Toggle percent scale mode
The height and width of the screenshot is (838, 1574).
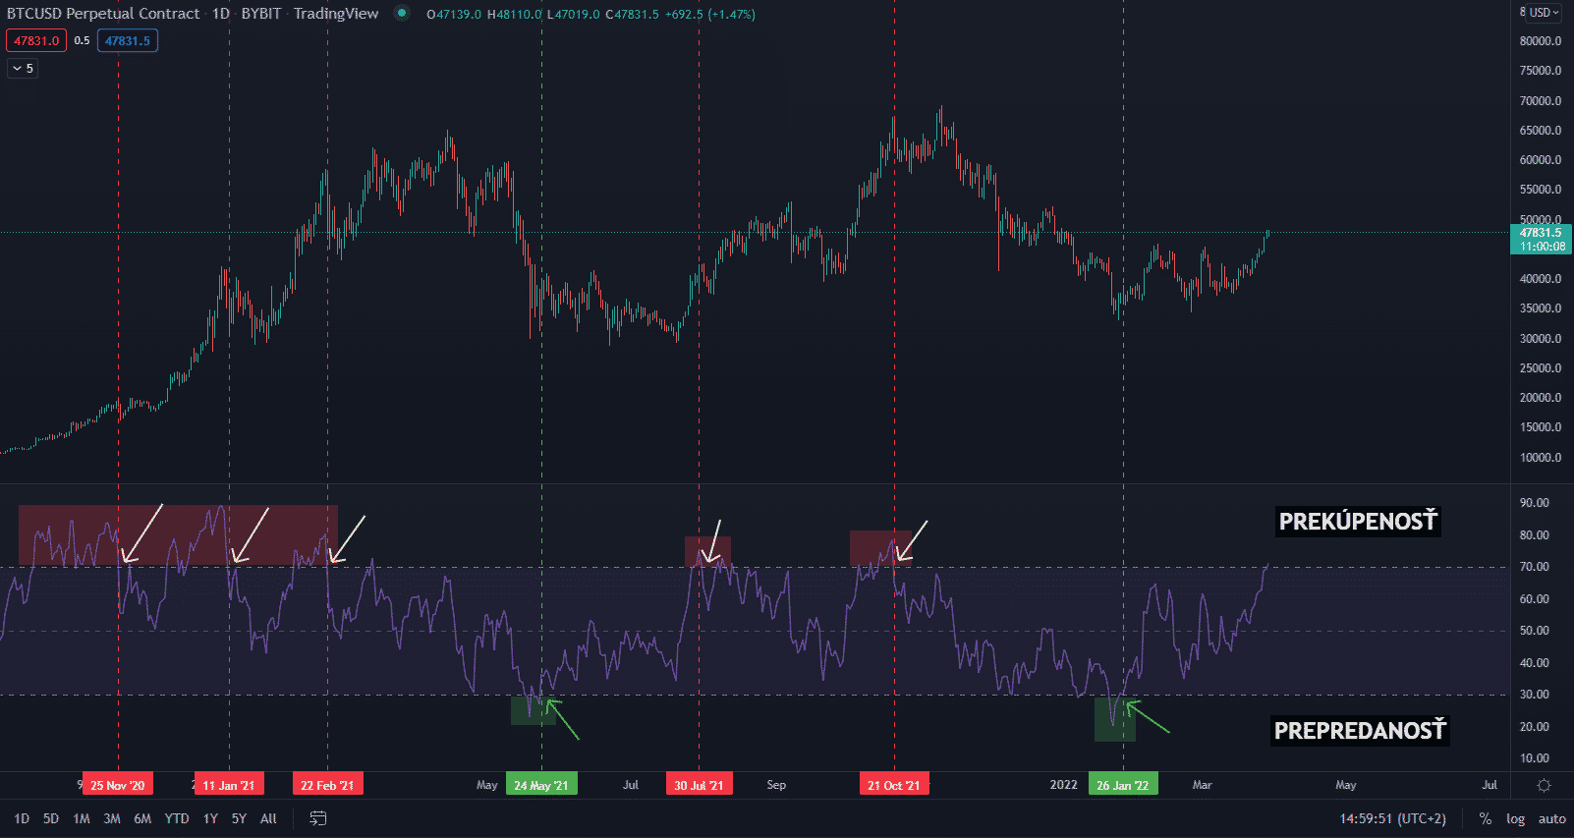click(x=1485, y=818)
